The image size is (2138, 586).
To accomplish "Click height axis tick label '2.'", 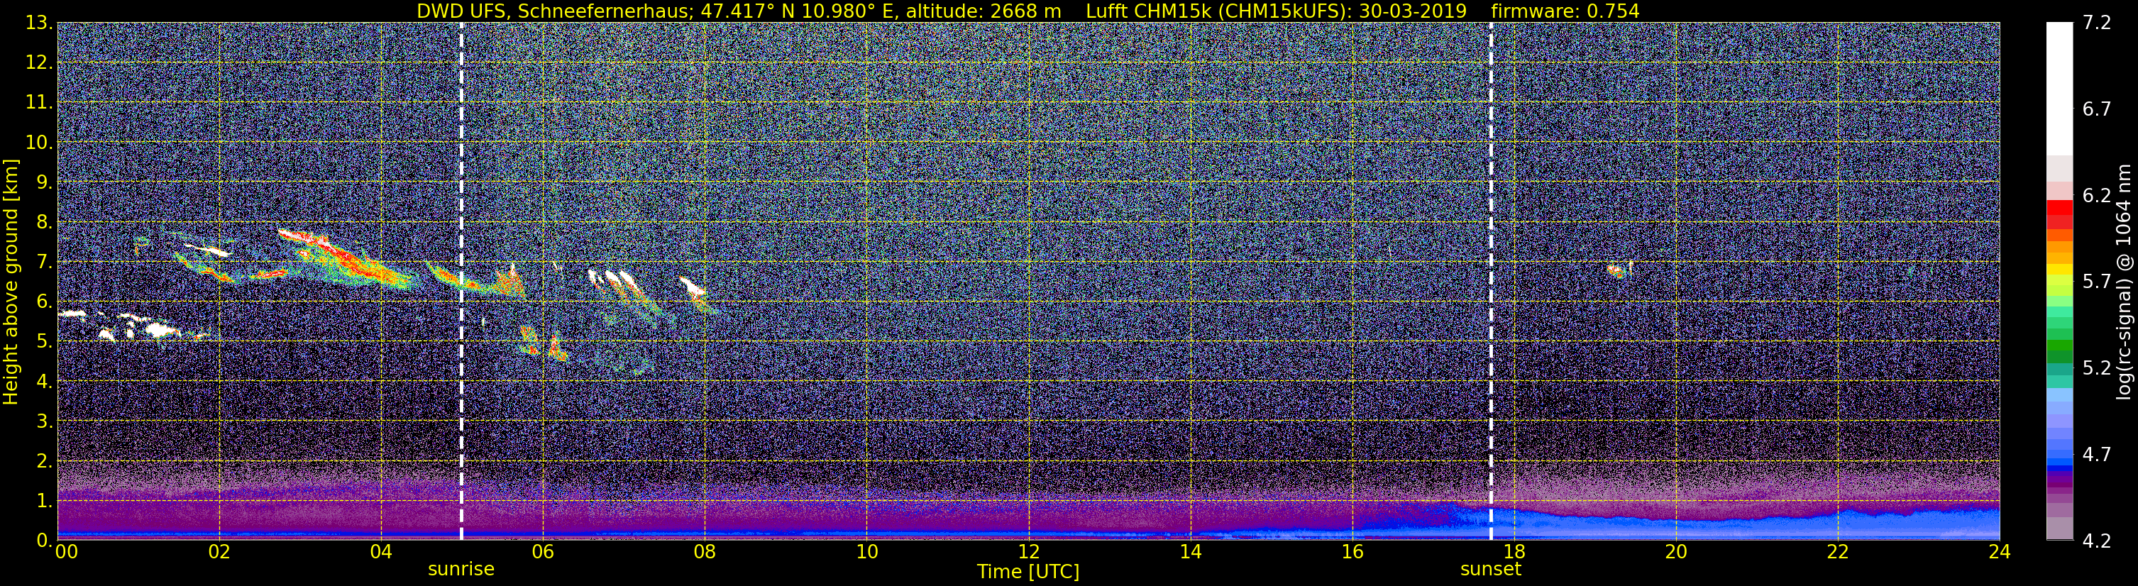I will 44,462.
